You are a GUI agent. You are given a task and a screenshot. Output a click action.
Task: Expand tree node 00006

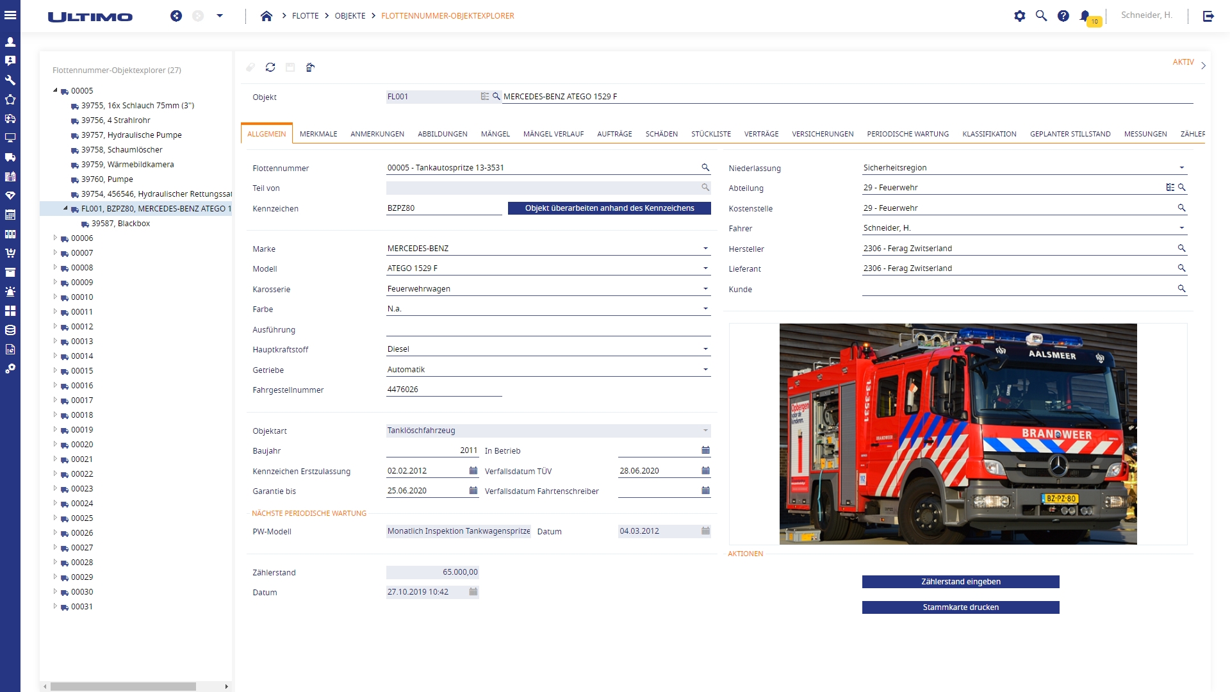pyautogui.click(x=55, y=238)
